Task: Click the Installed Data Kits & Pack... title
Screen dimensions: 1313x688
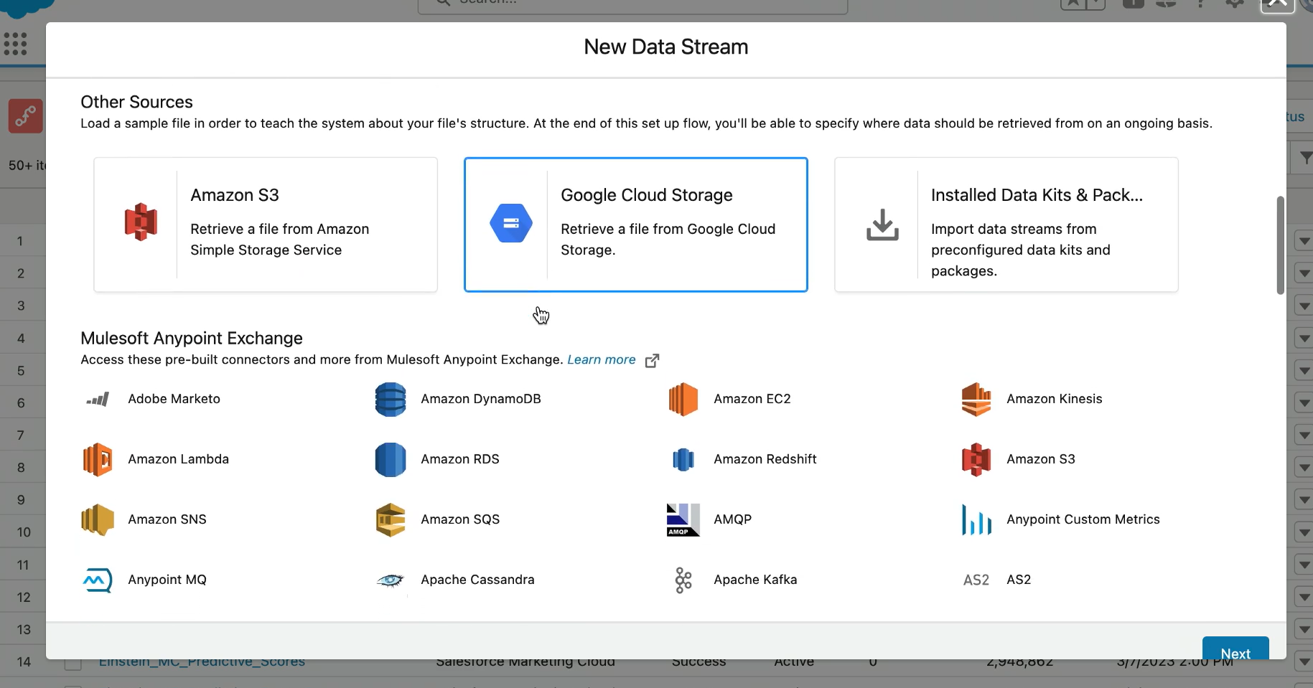Action: (1037, 195)
